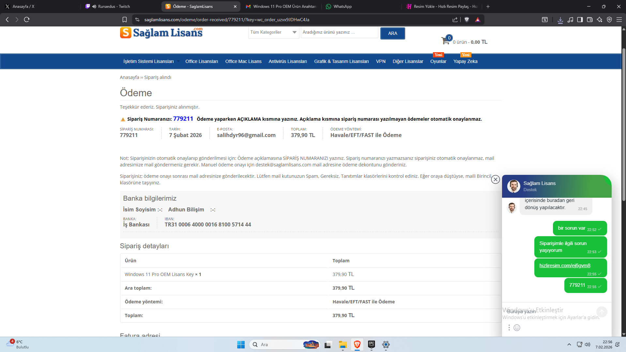
Task: Reload the current page
Action: [x=27, y=20]
